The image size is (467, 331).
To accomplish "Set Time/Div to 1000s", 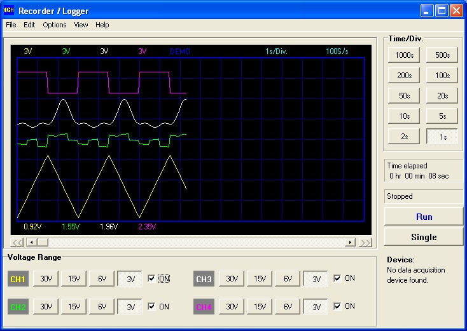I will point(404,55).
